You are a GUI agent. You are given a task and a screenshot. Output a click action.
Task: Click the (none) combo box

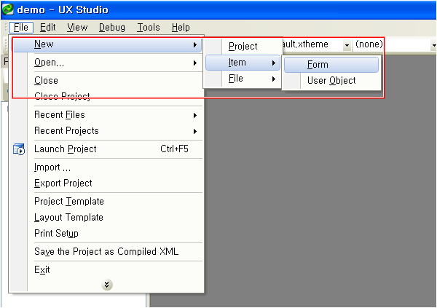tap(393, 44)
